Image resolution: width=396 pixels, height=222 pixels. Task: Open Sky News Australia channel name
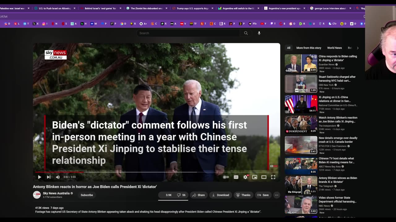pyautogui.click(x=56, y=193)
